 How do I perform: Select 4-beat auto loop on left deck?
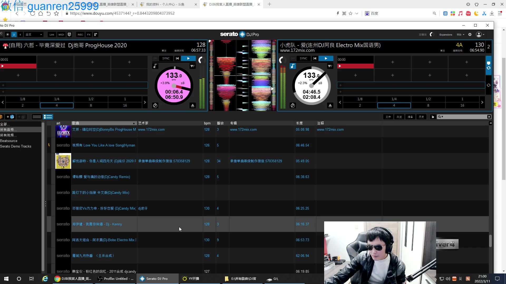(x=57, y=105)
